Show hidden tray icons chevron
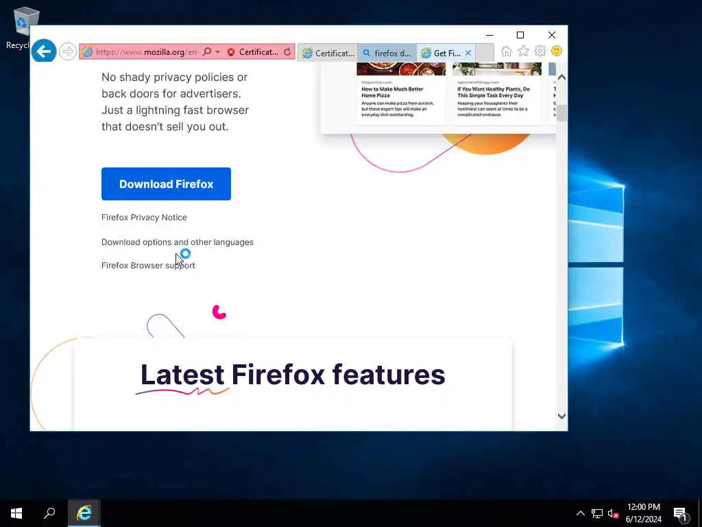 click(x=580, y=513)
